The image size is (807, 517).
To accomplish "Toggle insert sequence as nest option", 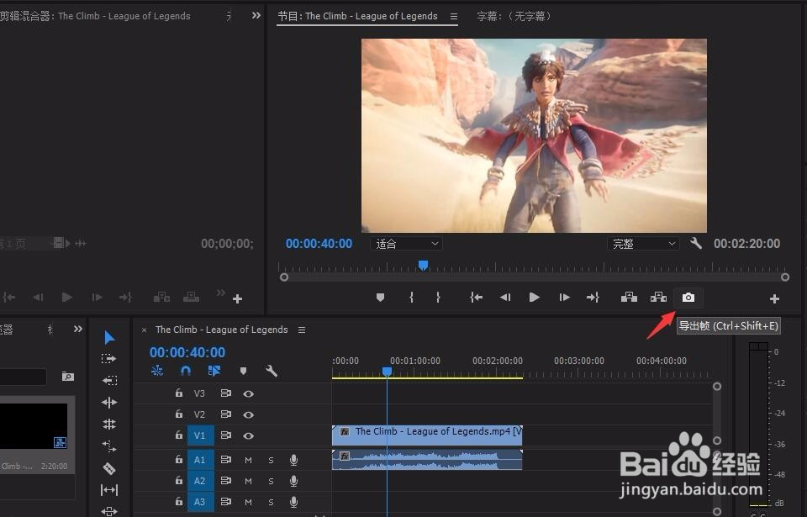I will [157, 371].
